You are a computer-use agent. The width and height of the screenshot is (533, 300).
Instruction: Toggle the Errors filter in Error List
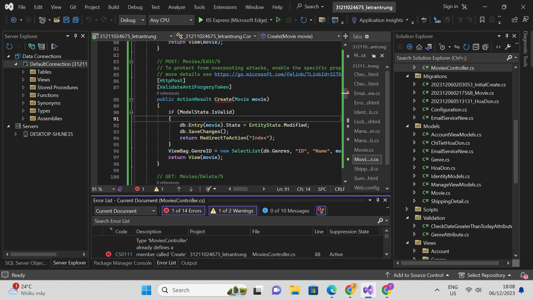[183, 211]
